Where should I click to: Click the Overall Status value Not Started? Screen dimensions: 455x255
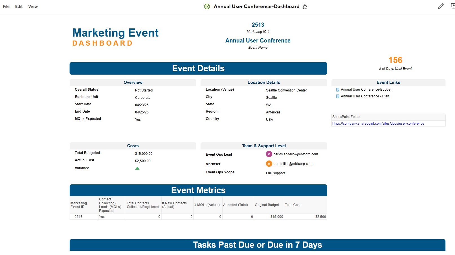[x=144, y=90]
